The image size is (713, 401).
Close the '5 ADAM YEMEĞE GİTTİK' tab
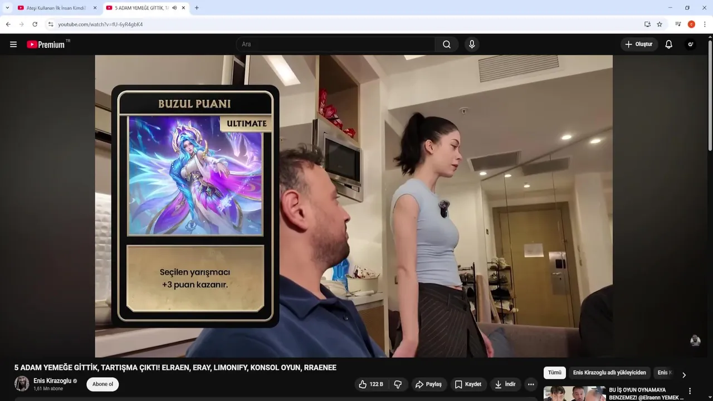point(183,8)
